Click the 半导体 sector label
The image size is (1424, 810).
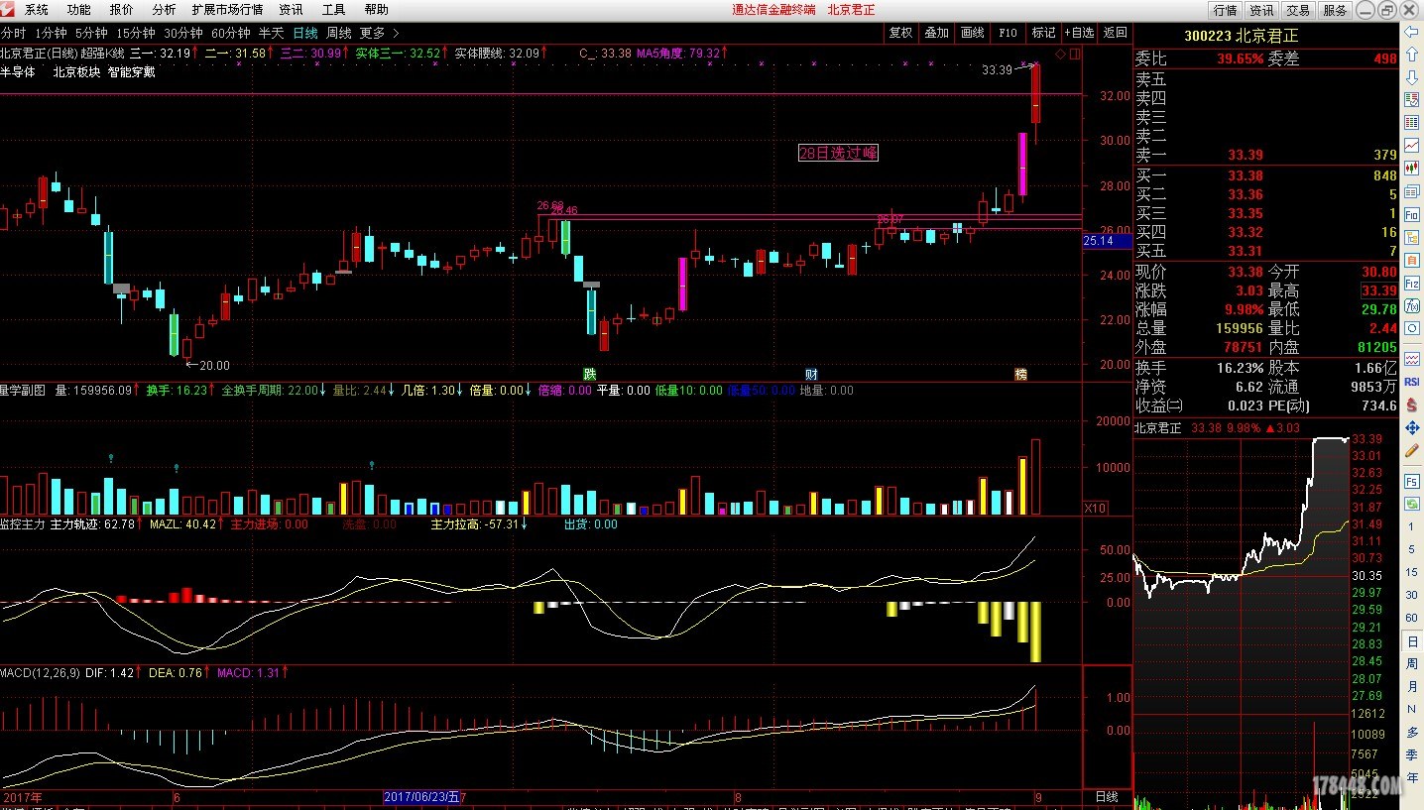[x=18, y=72]
